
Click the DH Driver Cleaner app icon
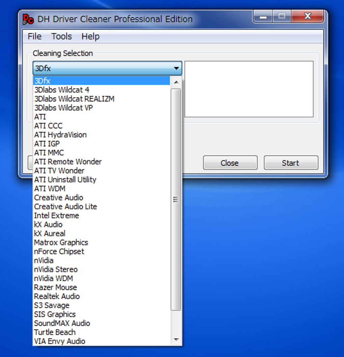tap(28, 19)
